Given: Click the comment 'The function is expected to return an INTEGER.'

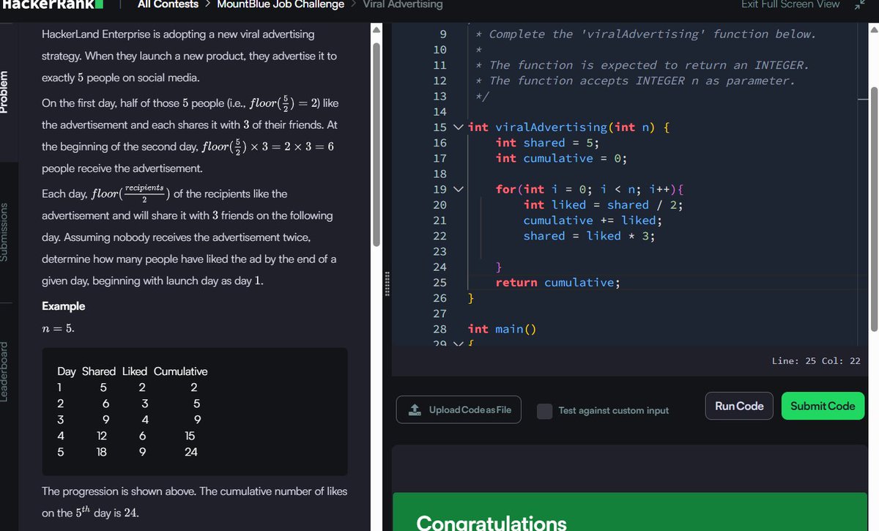Looking at the screenshot, I should (649, 65).
